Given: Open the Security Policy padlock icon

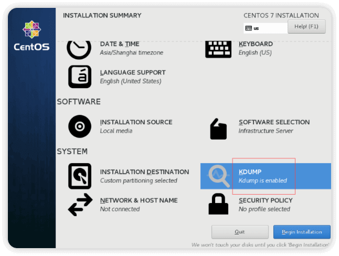Looking at the screenshot, I should click(218, 204).
